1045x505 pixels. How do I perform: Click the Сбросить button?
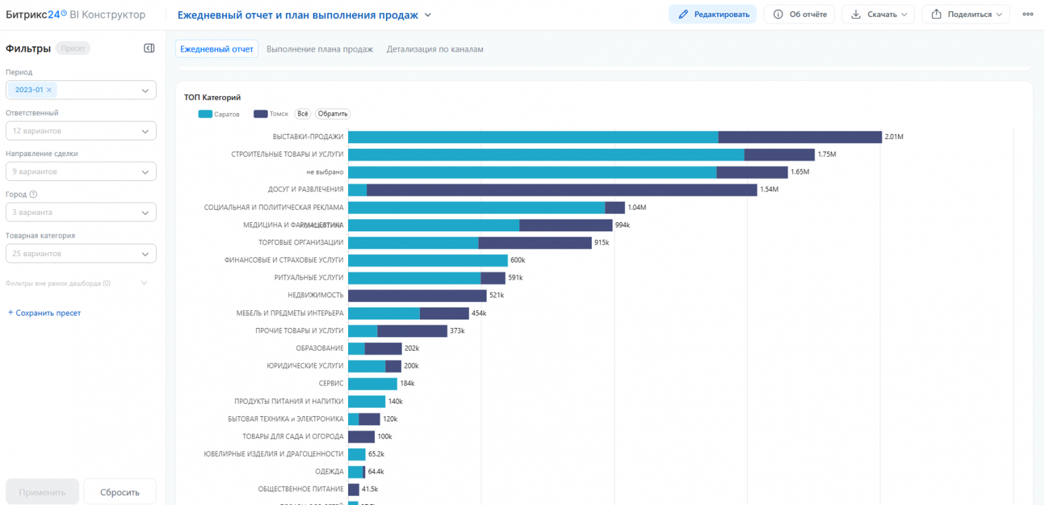120,492
